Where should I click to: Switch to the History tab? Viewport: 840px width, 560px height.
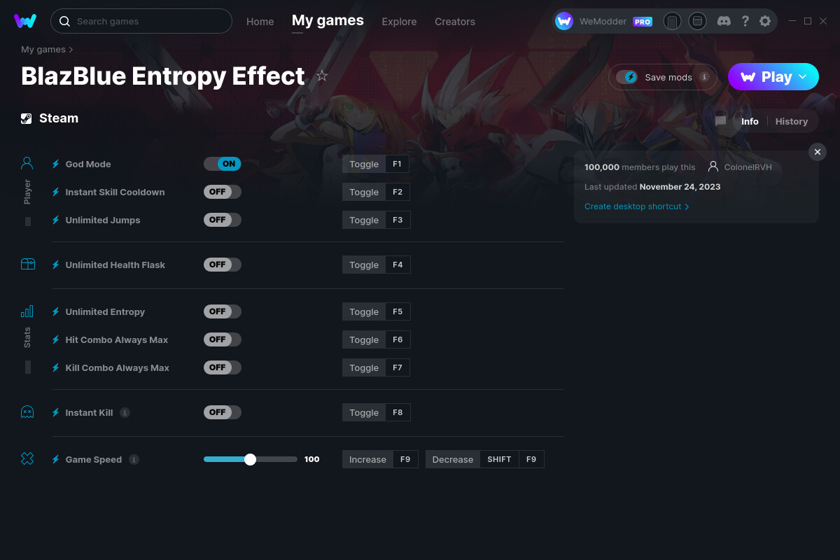[791, 121]
